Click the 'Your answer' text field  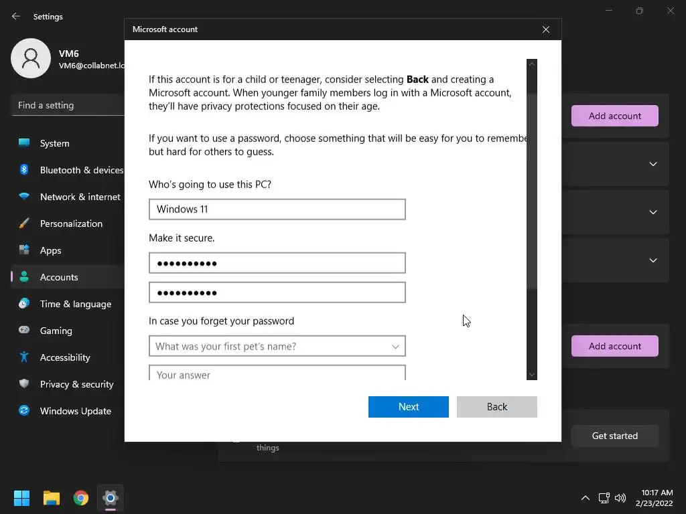coord(277,373)
